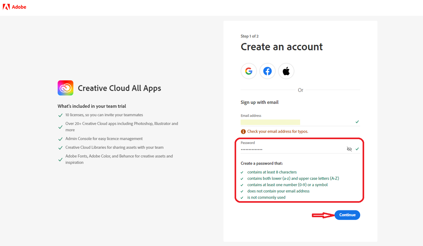Viewport: 423px width, 246px height.
Task: Click the 'Step 1 of 2' indicator
Action: [x=250, y=36]
